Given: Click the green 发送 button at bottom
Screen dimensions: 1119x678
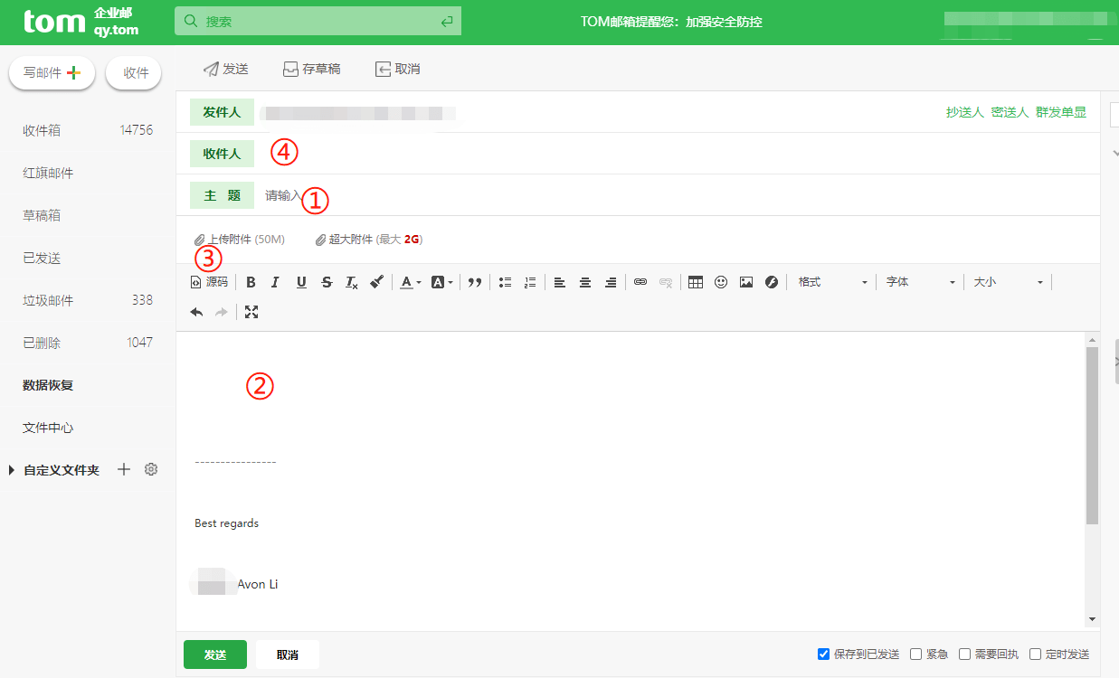Looking at the screenshot, I should click(x=215, y=654).
